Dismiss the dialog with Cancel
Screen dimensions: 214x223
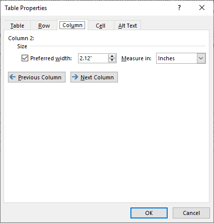pyautogui.click(x=191, y=213)
